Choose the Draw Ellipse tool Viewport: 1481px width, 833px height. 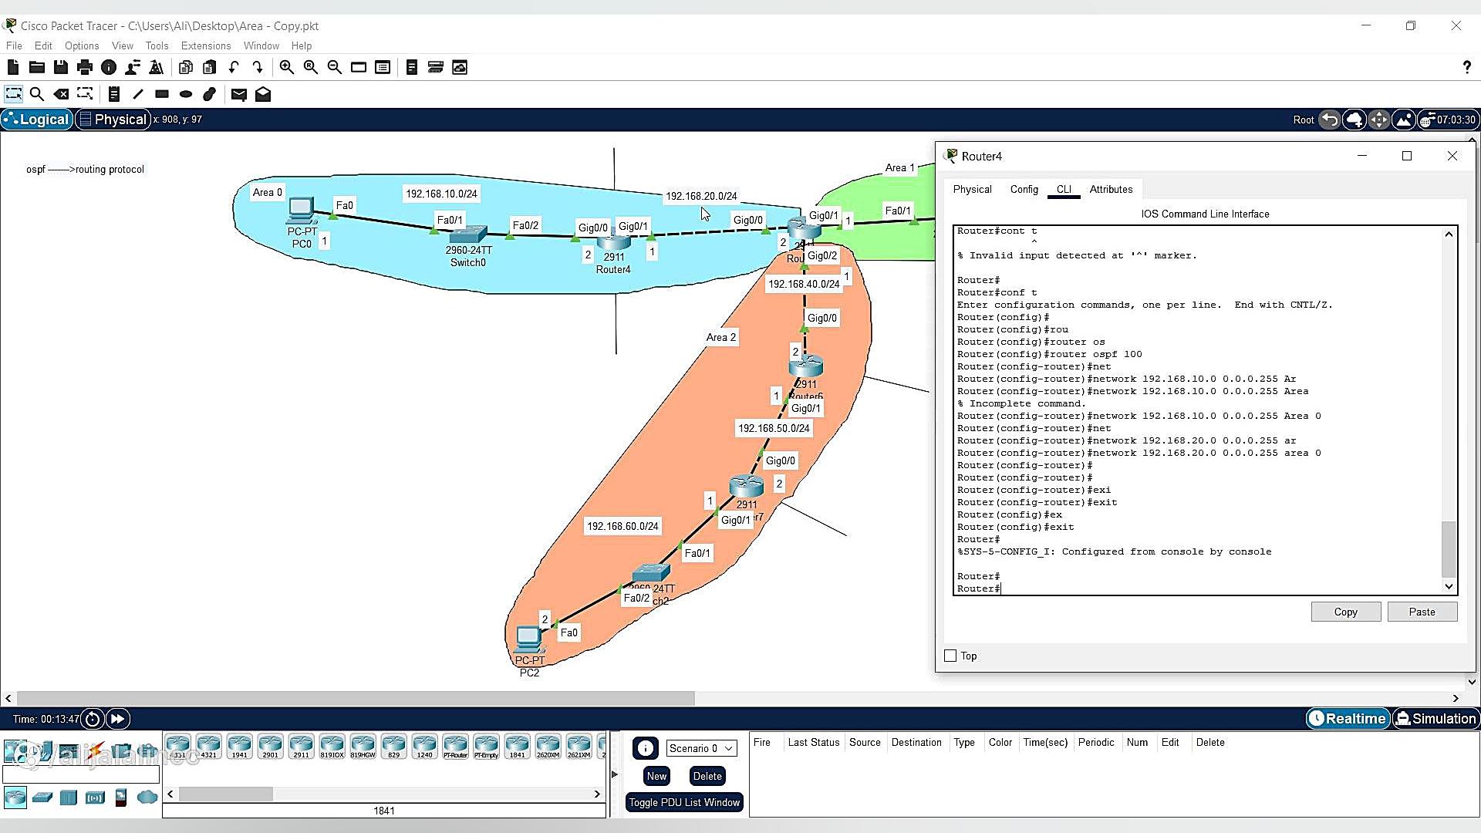pos(186,94)
